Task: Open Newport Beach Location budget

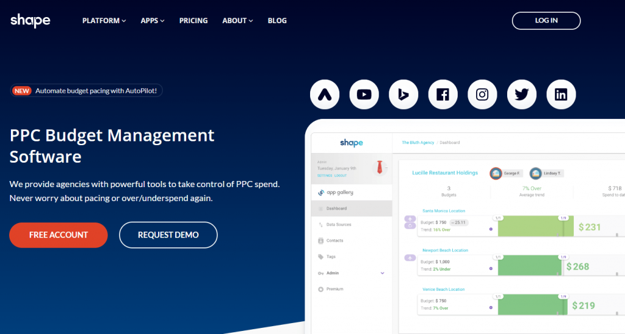Action: (x=445, y=250)
